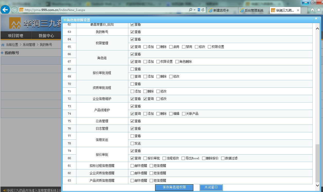Image resolution: width=323 pixels, height=192 pixels.
Task: Check 添加 in 资质审批流程 row 71
Action: pyautogui.click(x=132, y=91)
